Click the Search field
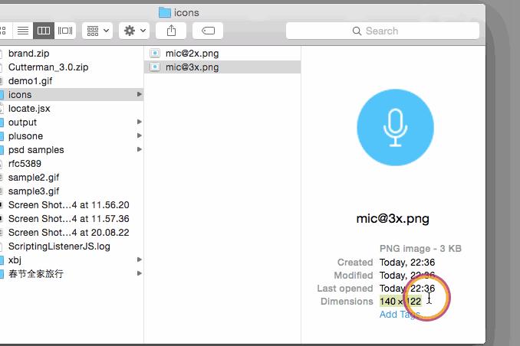Viewport: 520px width, 346px height. pyautogui.click(x=382, y=31)
